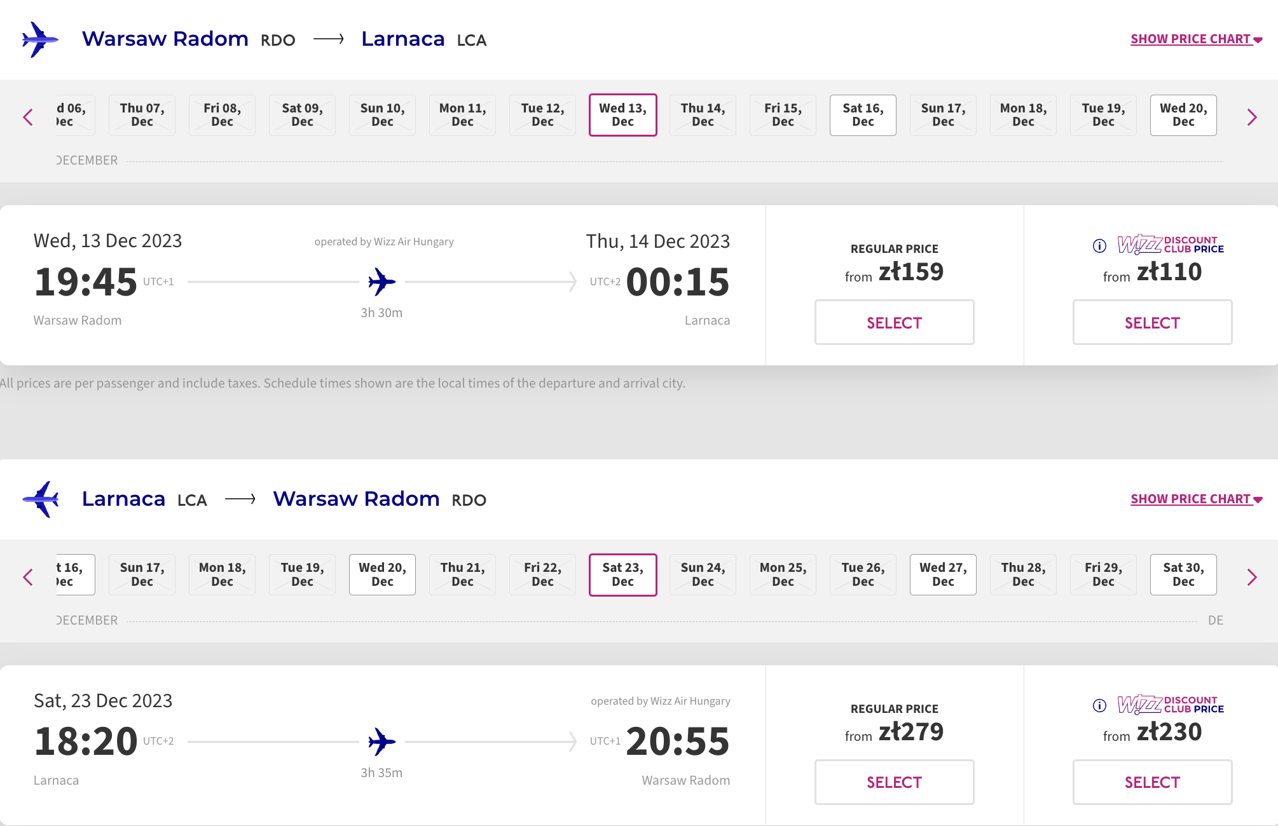Click the selected Wed 13, Dec outbound date
1278x826 pixels.
coord(622,115)
